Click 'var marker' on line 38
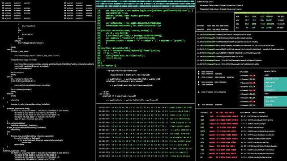The width and height of the screenshot is (287, 161). [x=108, y=65]
